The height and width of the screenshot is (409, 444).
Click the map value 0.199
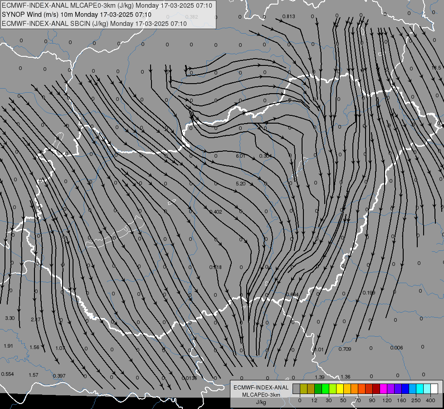tap(369, 293)
